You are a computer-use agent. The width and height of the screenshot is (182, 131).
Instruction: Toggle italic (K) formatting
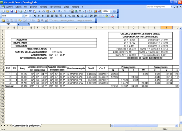[39, 16]
